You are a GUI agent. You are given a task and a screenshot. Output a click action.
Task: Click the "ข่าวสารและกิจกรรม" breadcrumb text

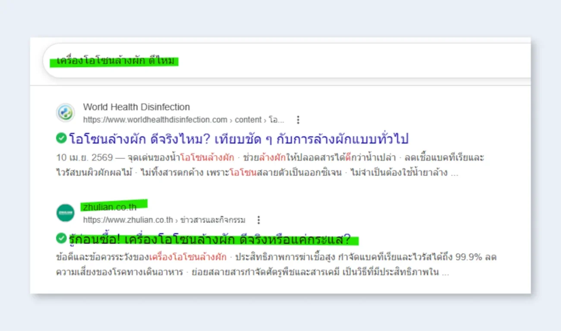tap(213, 220)
